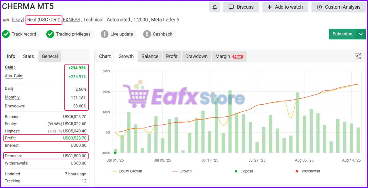Click the Trading privileges green checkmark icon

click(50, 34)
